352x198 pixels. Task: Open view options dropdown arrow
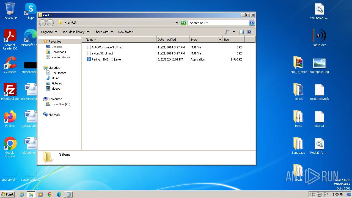point(234,32)
